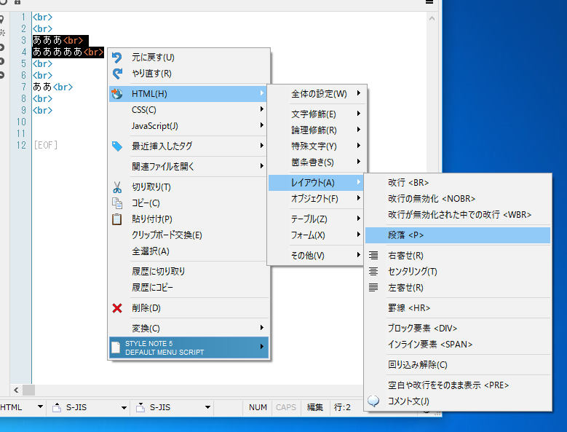Click the [EOF] marker on line 12
567x432 pixels.
point(46,145)
